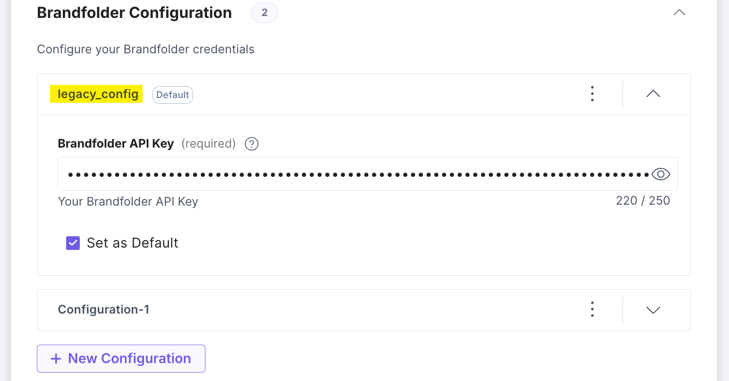Click inside the Brandfolder API Key input field

331,174
